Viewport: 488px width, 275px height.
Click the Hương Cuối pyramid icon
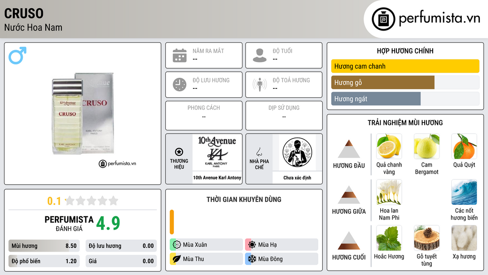[x=349, y=241]
